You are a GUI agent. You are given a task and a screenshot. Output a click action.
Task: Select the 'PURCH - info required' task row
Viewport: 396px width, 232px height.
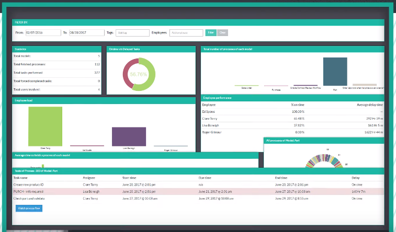(x=198, y=192)
